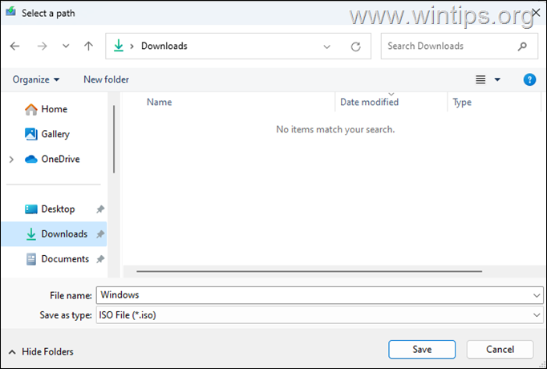Click the File name input field

[314, 295]
